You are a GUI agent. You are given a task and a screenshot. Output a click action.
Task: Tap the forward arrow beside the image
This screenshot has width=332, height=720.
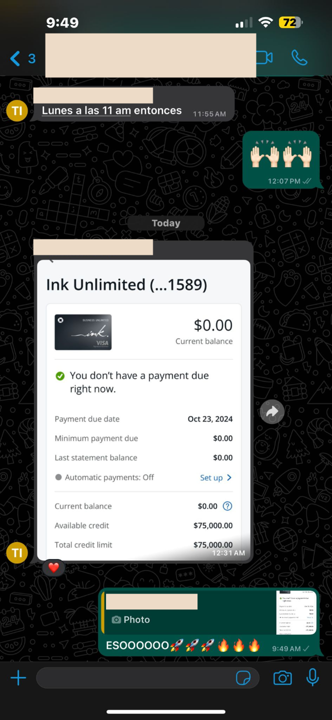[x=272, y=412]
